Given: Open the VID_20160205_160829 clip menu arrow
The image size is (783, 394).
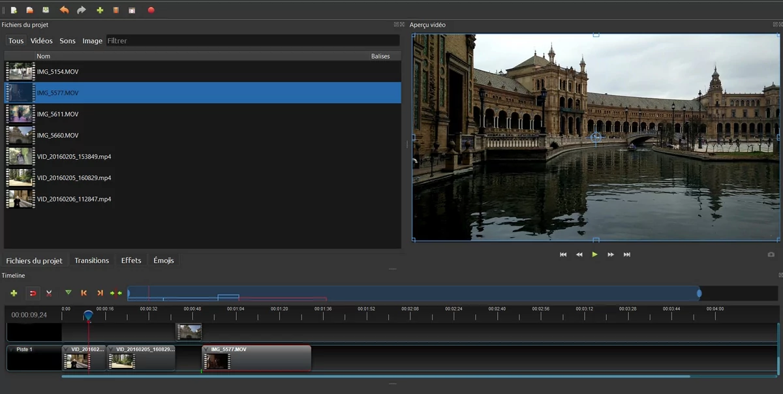Looking at the screenshot, I should (112, 350).
